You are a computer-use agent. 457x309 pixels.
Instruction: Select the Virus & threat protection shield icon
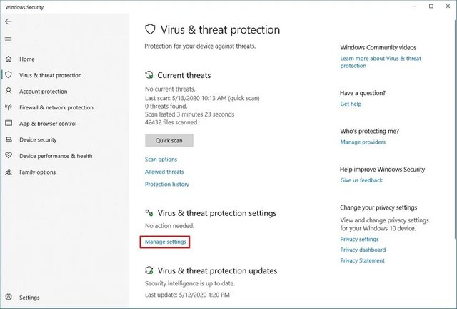tap(9, 75)
